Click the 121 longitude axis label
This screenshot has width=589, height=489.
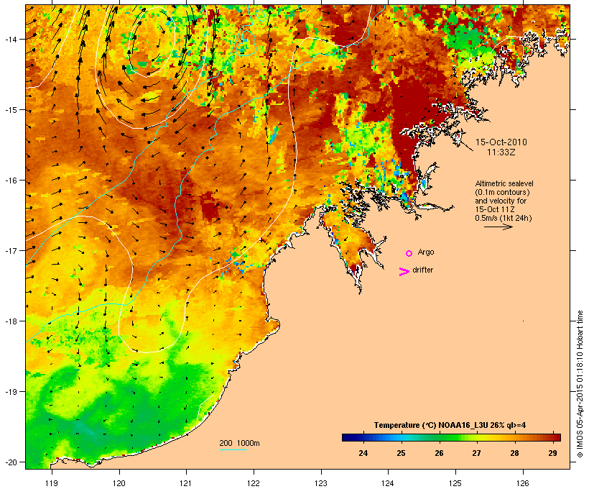coord(186,483)
